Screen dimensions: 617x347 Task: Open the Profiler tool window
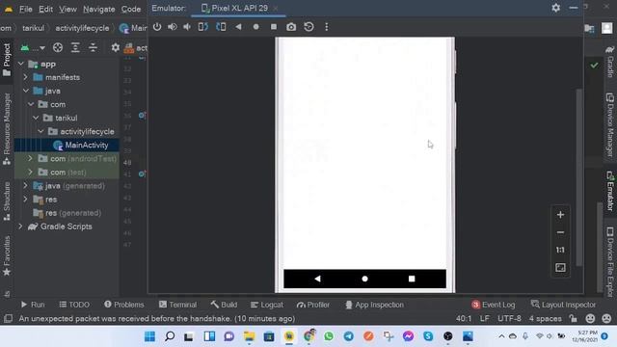(313, 305)
